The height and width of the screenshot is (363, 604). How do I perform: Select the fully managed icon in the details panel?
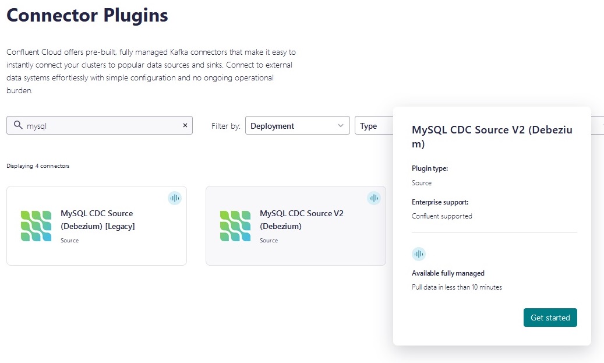pos(419,254)
